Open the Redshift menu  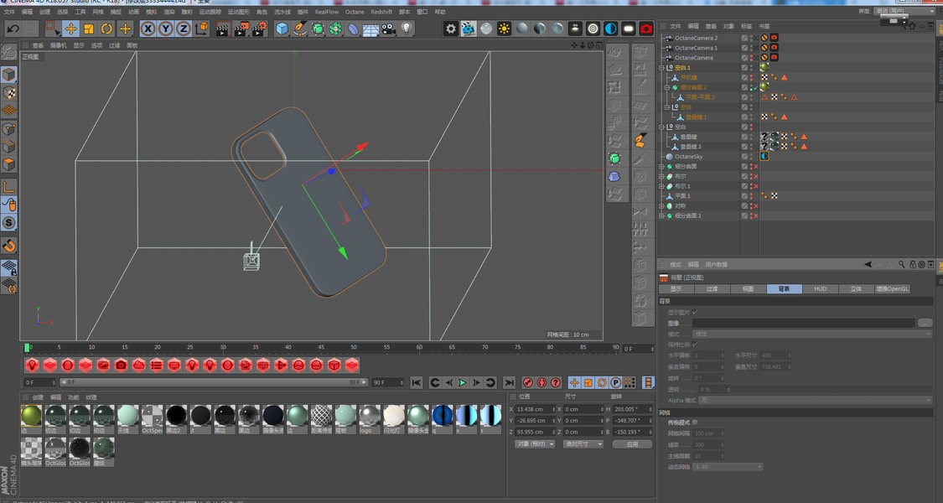pos(381,12)
